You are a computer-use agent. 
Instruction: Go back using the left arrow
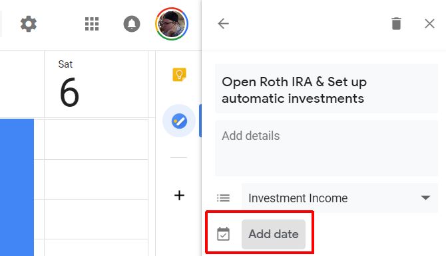(x=223, y=23)
